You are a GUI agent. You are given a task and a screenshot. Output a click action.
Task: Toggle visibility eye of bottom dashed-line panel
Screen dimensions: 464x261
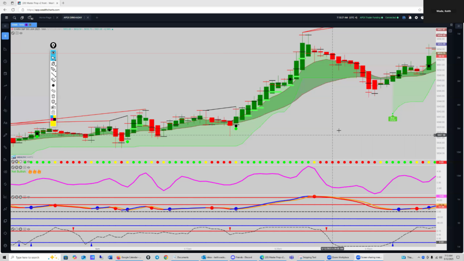click(29, 229)
